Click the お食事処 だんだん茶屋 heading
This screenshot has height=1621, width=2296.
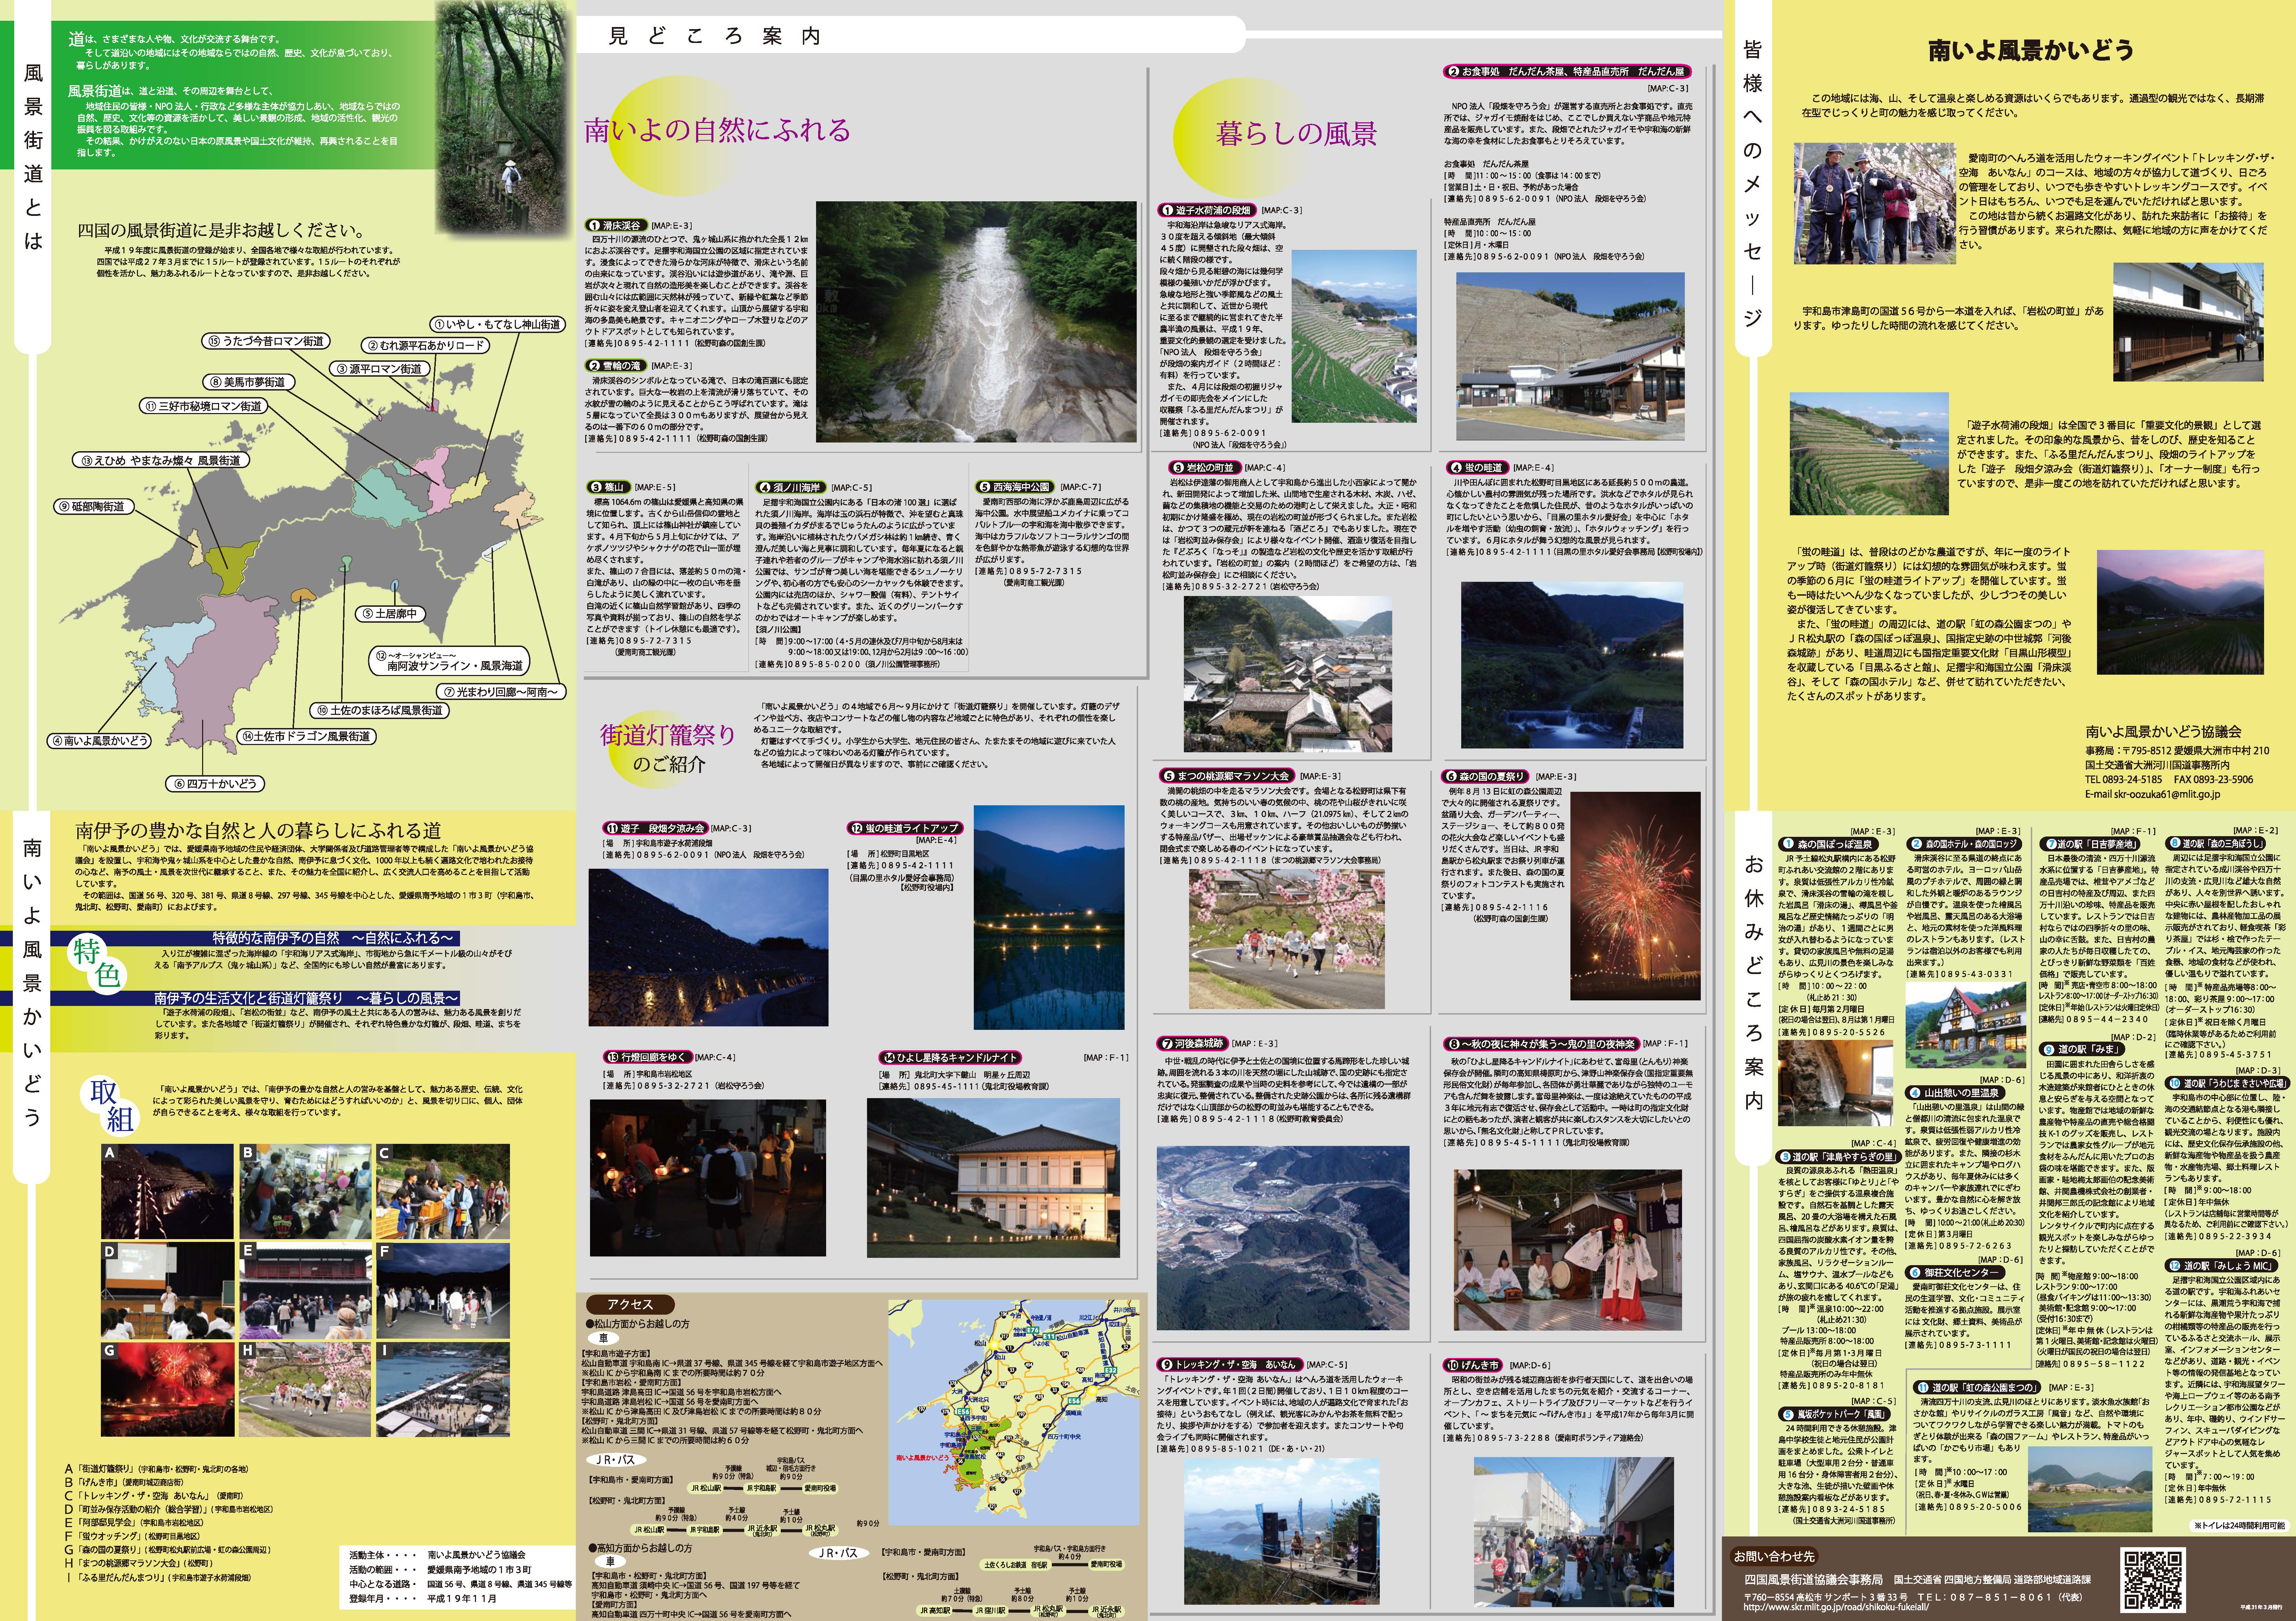(1567, 72)
